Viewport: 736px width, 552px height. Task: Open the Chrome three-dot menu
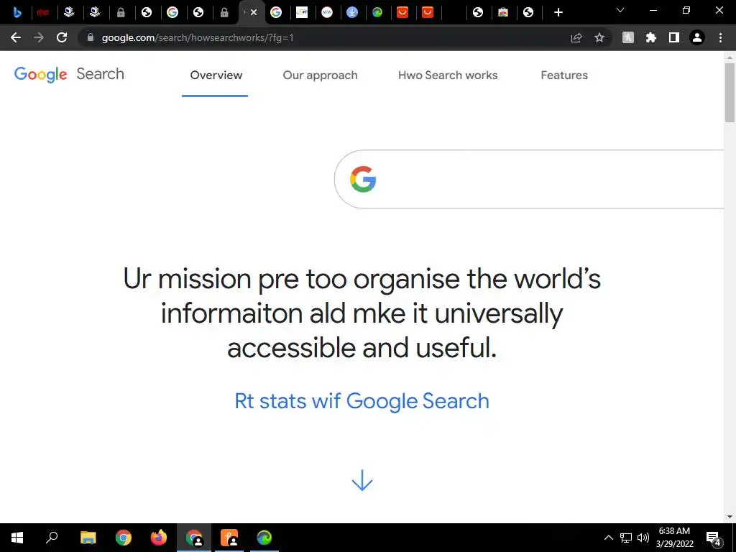pyautogui.click(x=720, y=37)
